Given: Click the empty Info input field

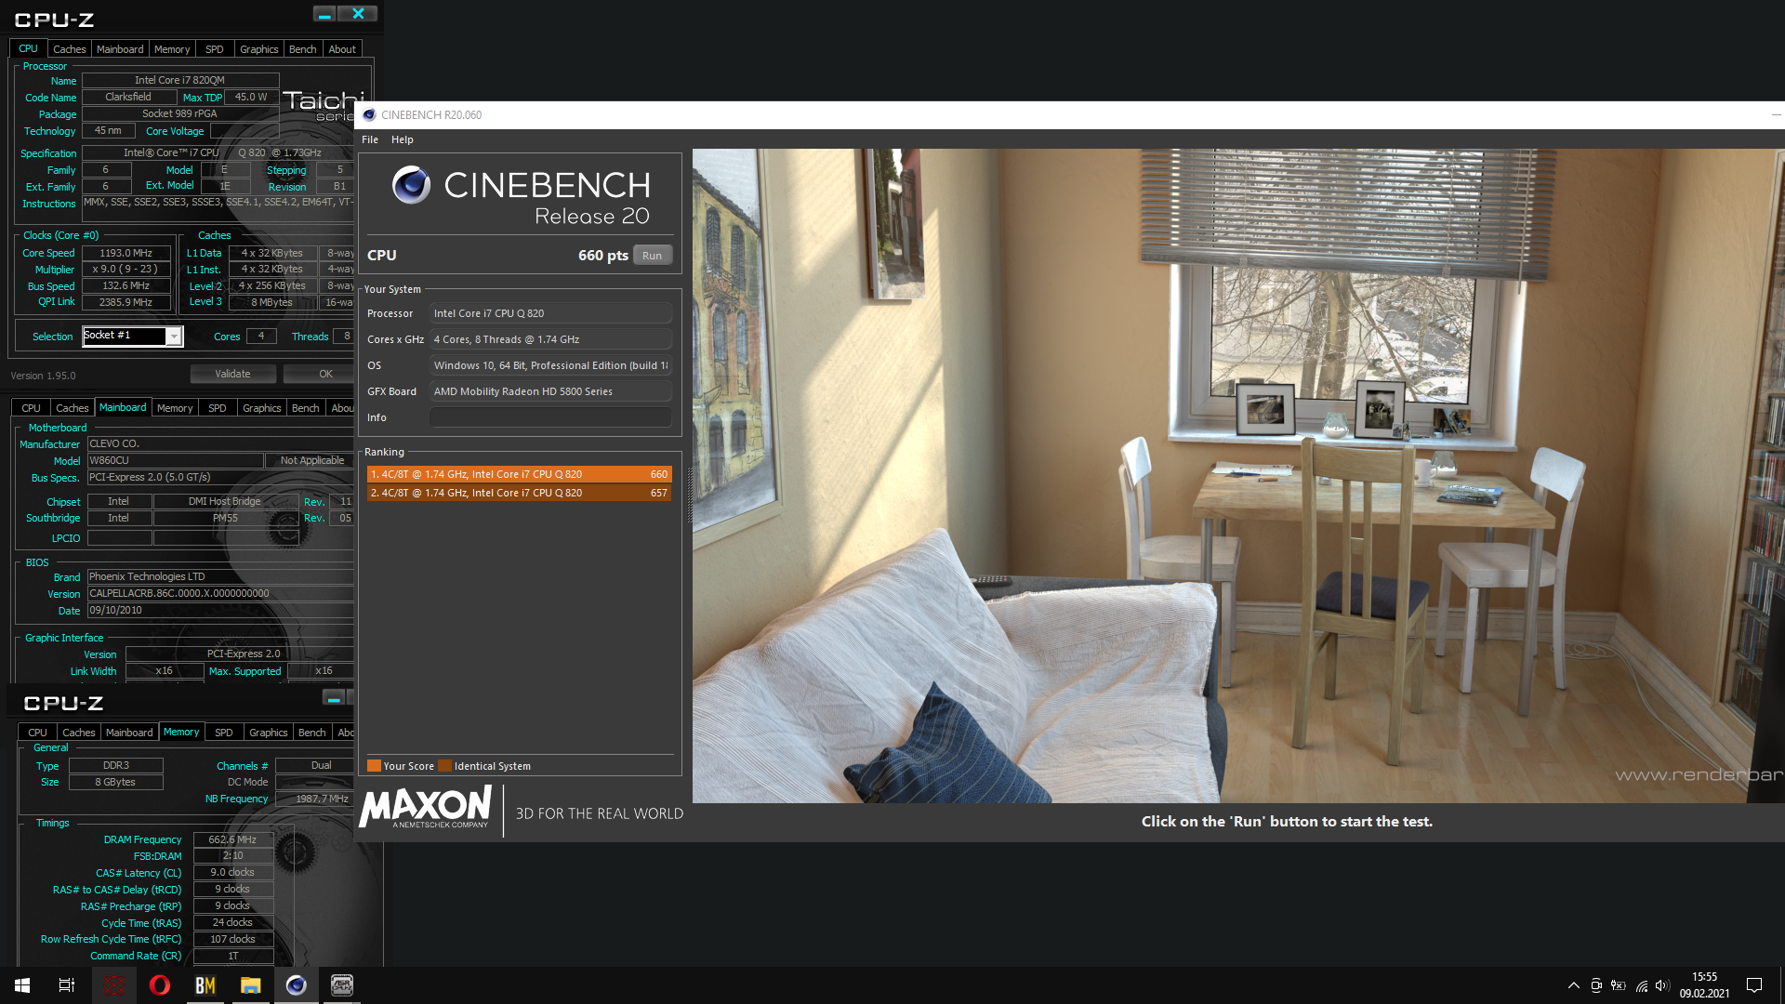Looking at the screenshot, I should pos(550,417).
